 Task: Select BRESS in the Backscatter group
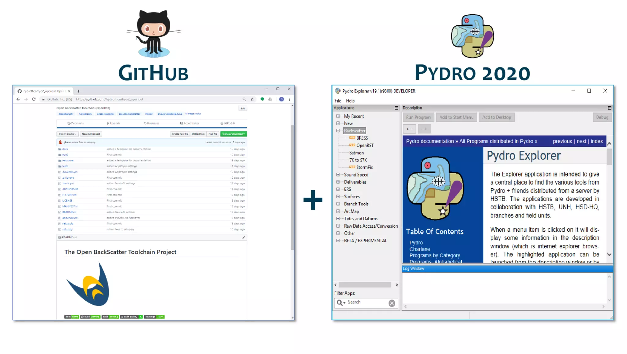pyautogui.click(x=362, y=138)
